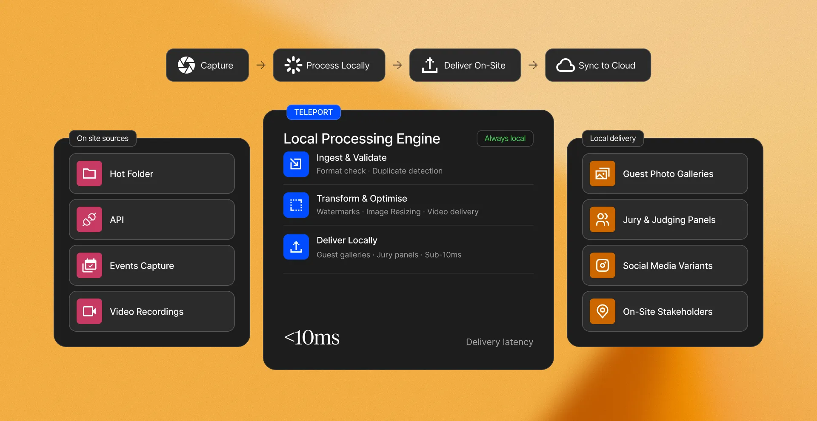Click the pink API plug icon
This screenshot has width=817, height=421.
pyautogui.click(x=89, y=219)
